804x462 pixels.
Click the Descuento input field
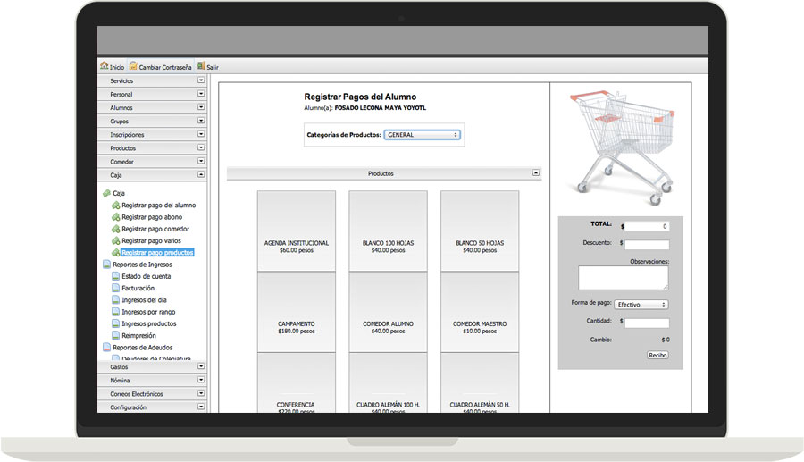pos(647,245)
